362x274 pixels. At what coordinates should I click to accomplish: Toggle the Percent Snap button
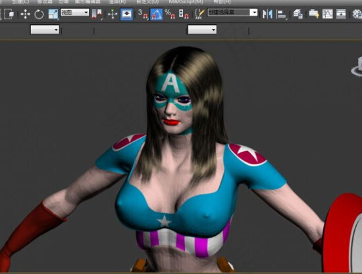tap(170, 14)
